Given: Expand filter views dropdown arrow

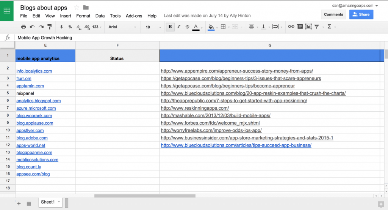Looking at the screenshot, I should pyautogui.click(x=323, y=27).
